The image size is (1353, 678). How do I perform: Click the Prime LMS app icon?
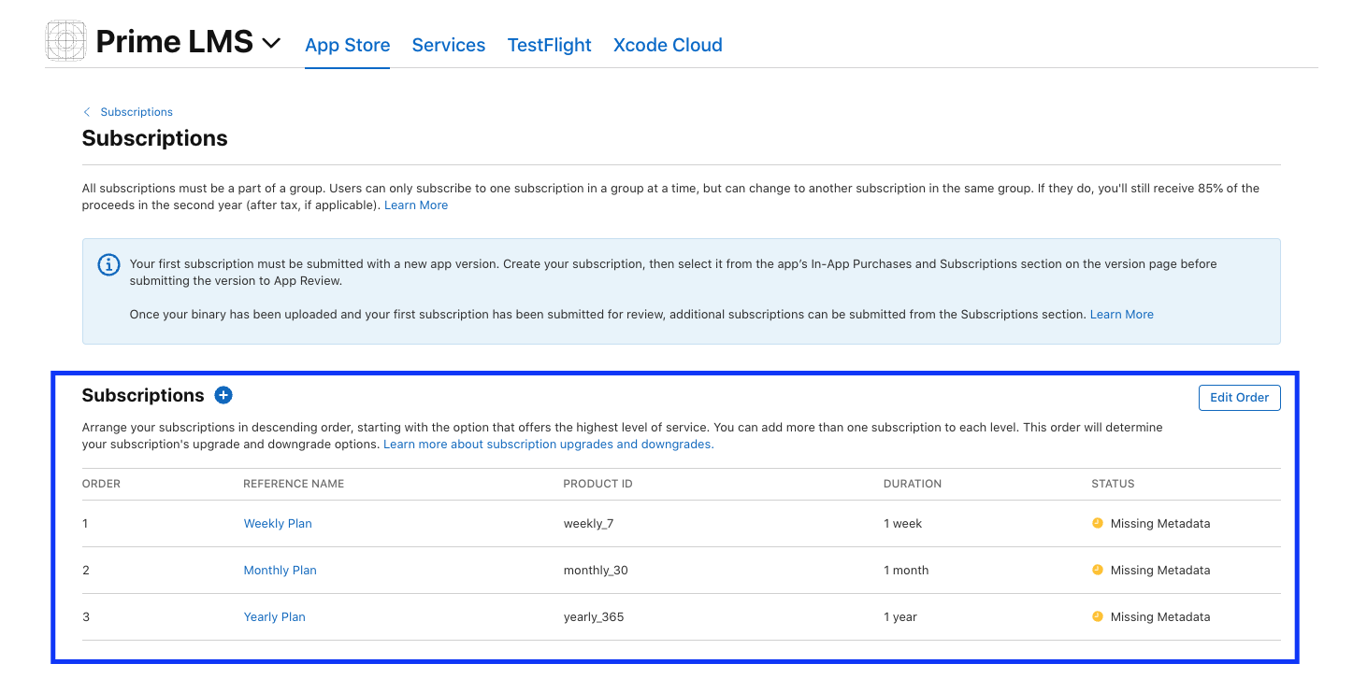(65, 42)
